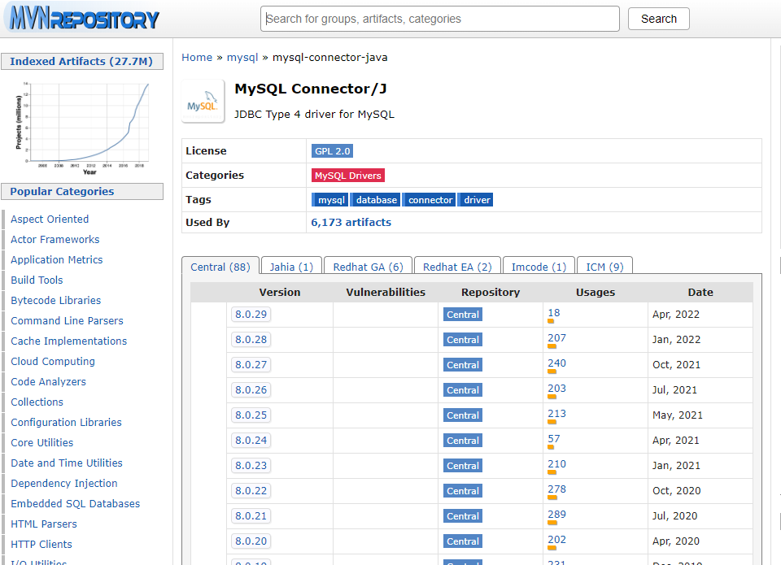The height and width of the screenshot is (565, 781).
Task: Switch to the Redhat EA (2) tab
Action: [457, 267]
